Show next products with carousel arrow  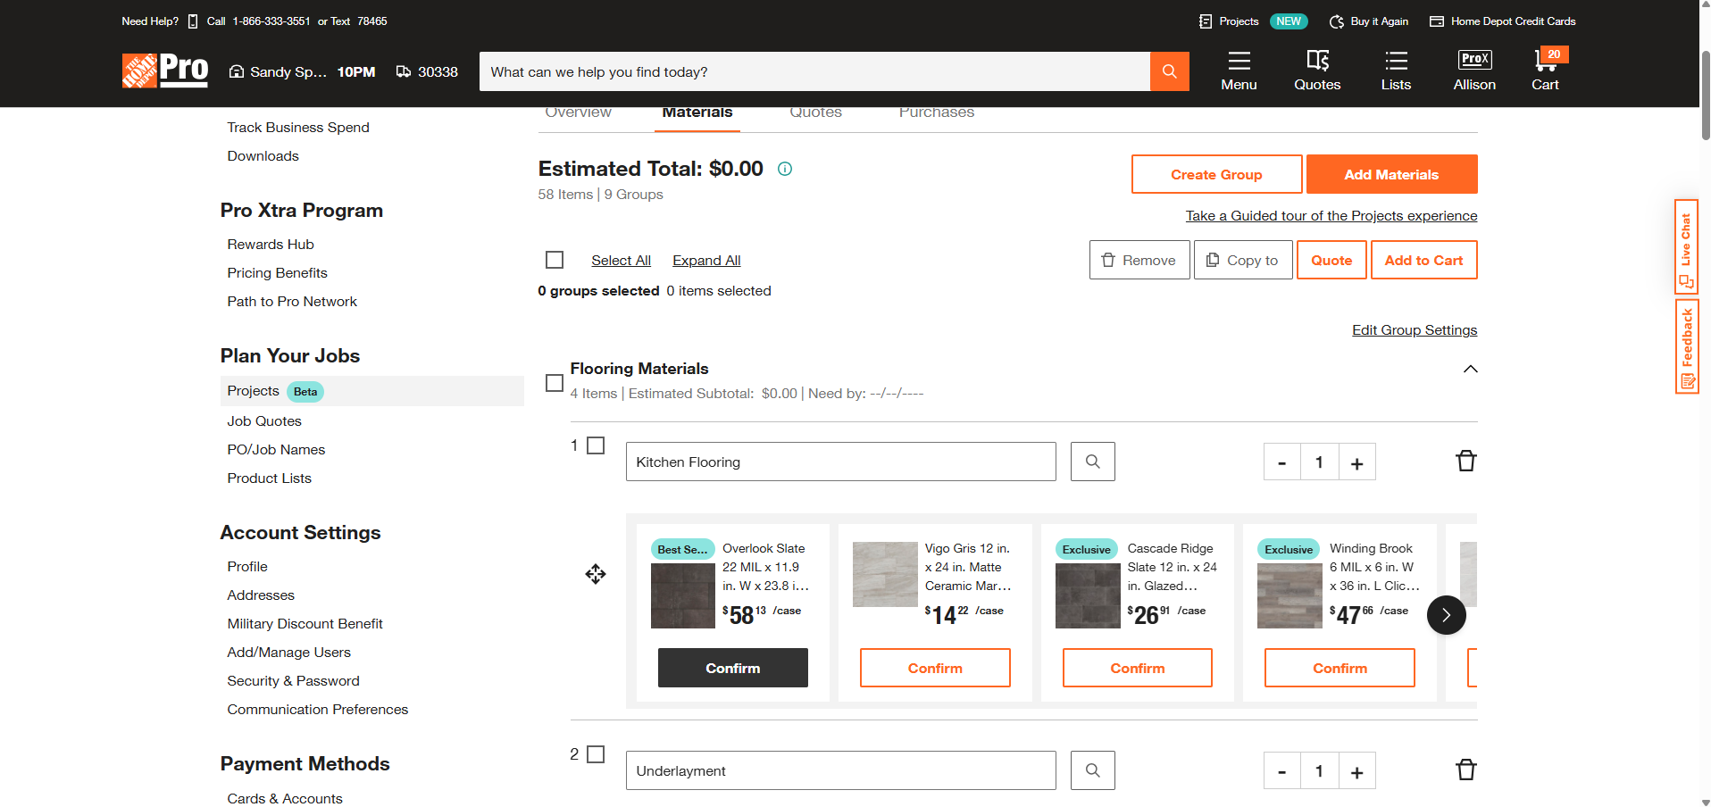1446,615
